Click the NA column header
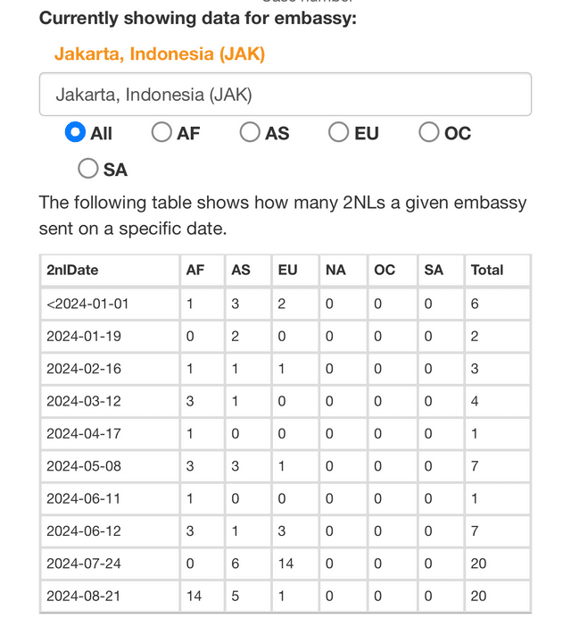Screen dimensions: 571x643 pos(343,271)
